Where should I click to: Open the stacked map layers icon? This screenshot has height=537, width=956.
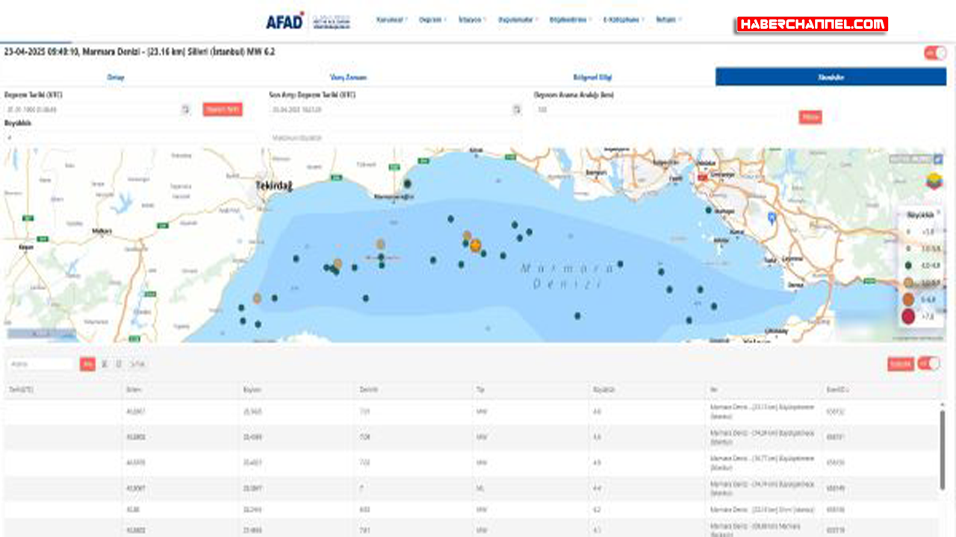[936, 180]
